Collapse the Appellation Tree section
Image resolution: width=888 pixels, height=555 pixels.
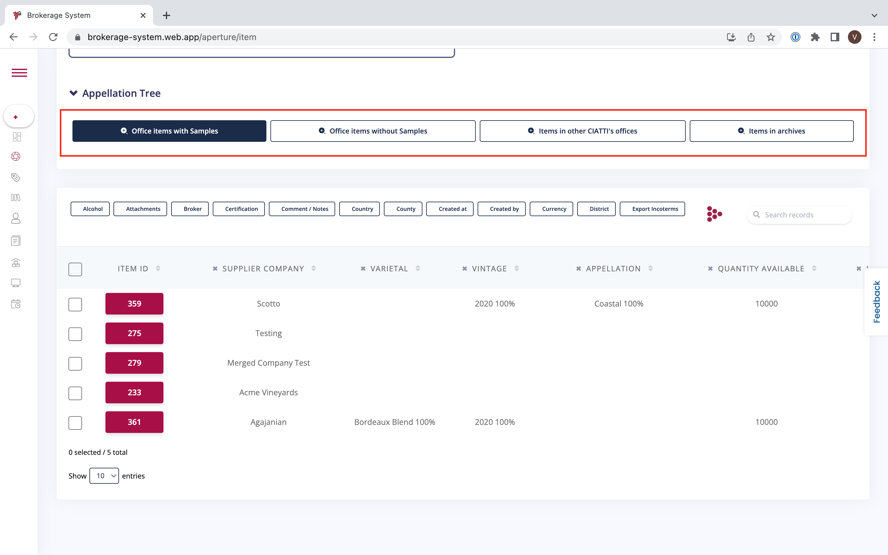click(x=74, y=93)
